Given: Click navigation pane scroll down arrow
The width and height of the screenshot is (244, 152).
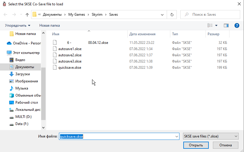Looking at the screenshot, I should (44, 127).
